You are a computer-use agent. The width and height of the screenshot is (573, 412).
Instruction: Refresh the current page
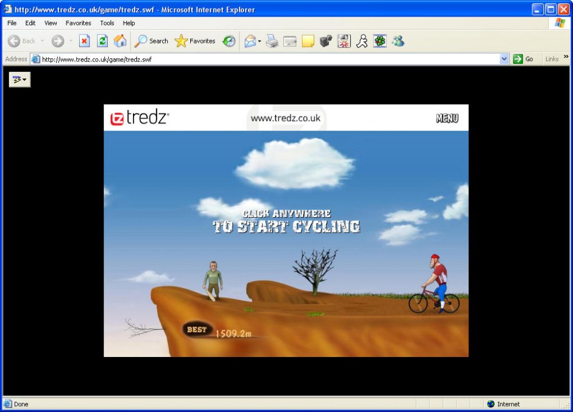click(x=103, y=41)
